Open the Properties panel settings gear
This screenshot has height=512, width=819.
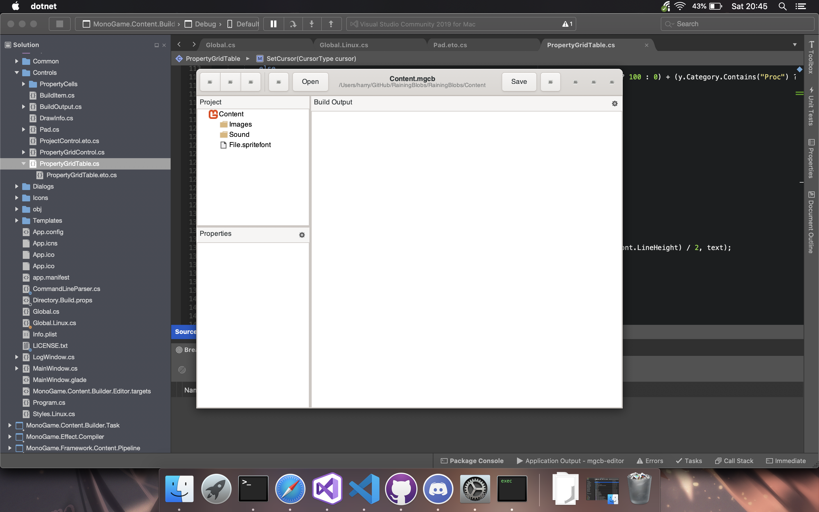click(x=302, y=235)
